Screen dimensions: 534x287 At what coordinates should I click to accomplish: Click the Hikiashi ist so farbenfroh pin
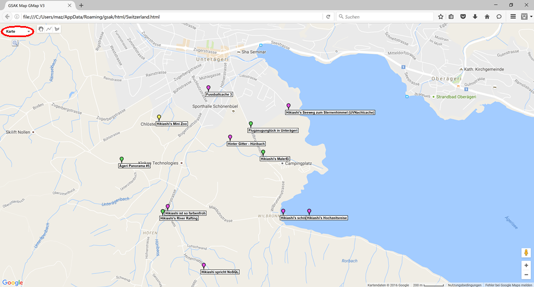[x=167, y=207]
